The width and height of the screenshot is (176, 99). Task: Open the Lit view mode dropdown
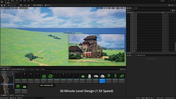point(12,8)
